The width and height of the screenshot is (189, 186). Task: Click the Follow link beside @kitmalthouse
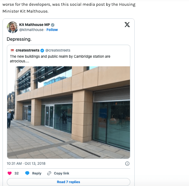point(52,30)
